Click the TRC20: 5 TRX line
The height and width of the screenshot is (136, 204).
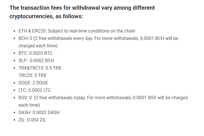click(32, 76)
